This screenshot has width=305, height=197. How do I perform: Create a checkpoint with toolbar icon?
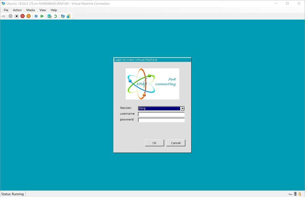(50, 16)
